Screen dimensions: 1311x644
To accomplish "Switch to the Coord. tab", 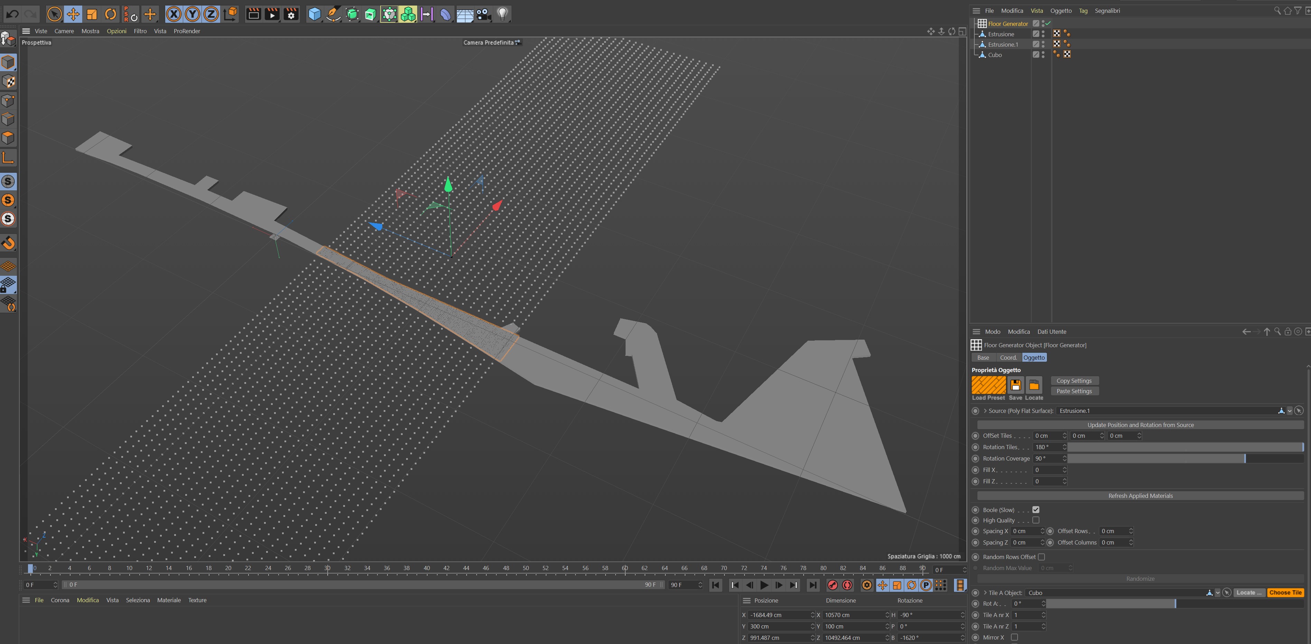I will click(1008, 358).
